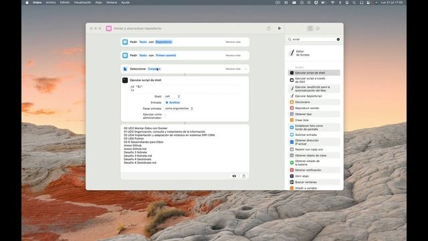Add 'Establecer foto como fondo de pantalla' action
This screenshot has height=241, width=428.
pos(314,127)
